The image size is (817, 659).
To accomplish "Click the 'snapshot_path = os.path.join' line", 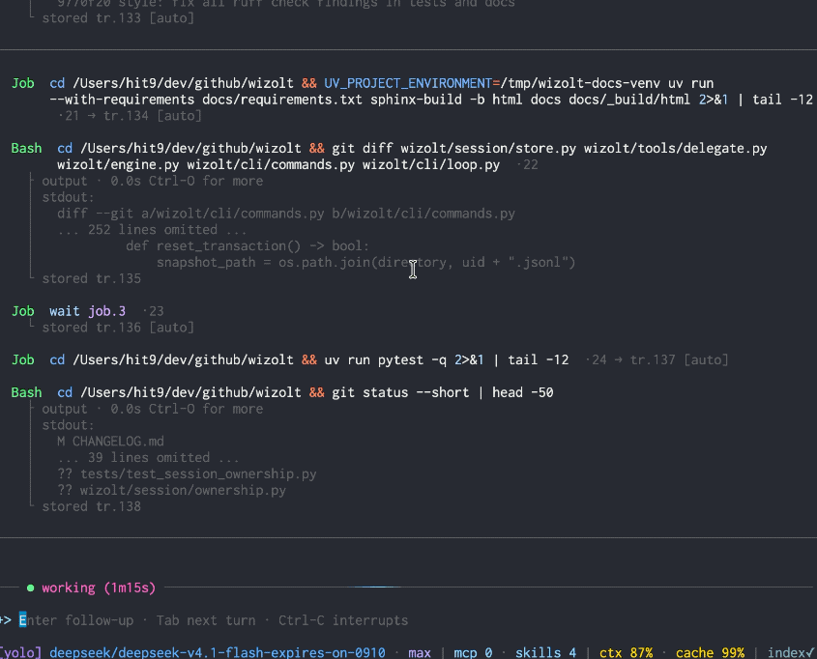I will [365, 263].
